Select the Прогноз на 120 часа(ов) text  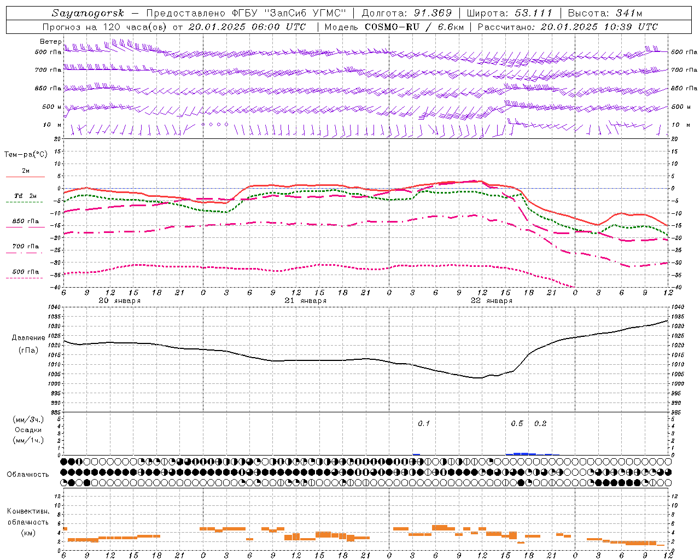(x=105, y=27)
